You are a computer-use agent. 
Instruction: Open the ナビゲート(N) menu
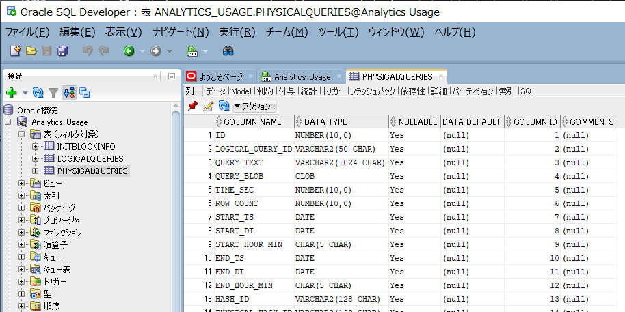[181, 32]
